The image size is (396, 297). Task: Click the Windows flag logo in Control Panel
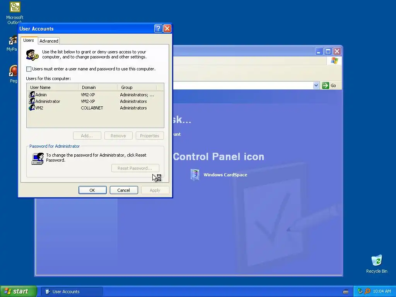click(x=335, y=61)
